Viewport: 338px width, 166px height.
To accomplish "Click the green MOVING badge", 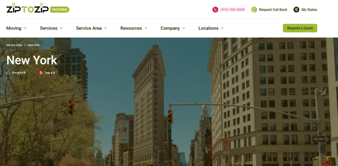I will [x=60, y=10].
